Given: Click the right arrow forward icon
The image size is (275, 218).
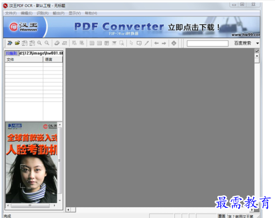Looking at the screenshot, I should click(164, 43).
